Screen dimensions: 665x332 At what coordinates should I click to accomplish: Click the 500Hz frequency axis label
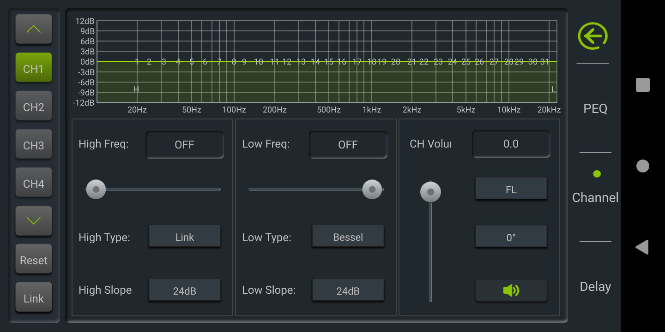[x=329, y=110]
